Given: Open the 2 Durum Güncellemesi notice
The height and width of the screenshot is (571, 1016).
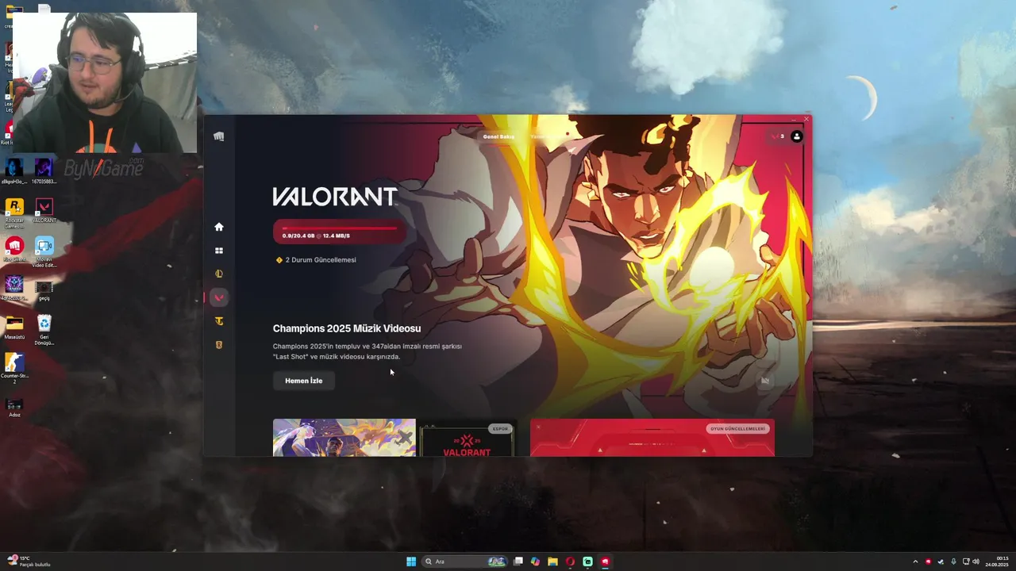Looking at the screenshot, I should [x=316, y=260].
